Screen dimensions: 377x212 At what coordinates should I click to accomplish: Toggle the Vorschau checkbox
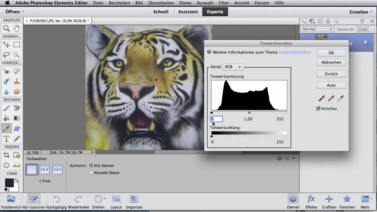pos(318,108)
